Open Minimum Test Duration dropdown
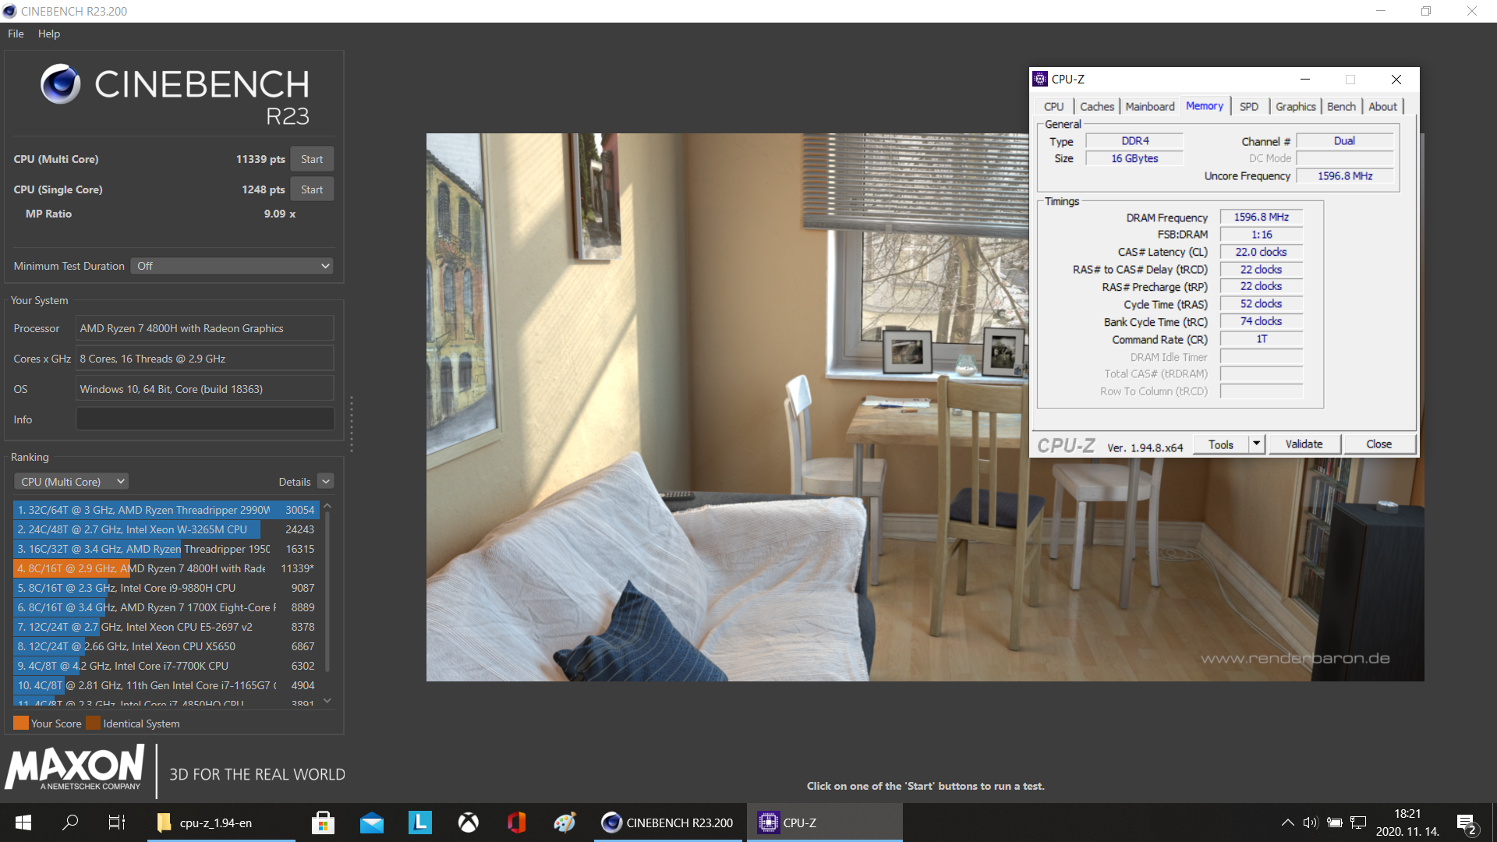 [232, 266]
